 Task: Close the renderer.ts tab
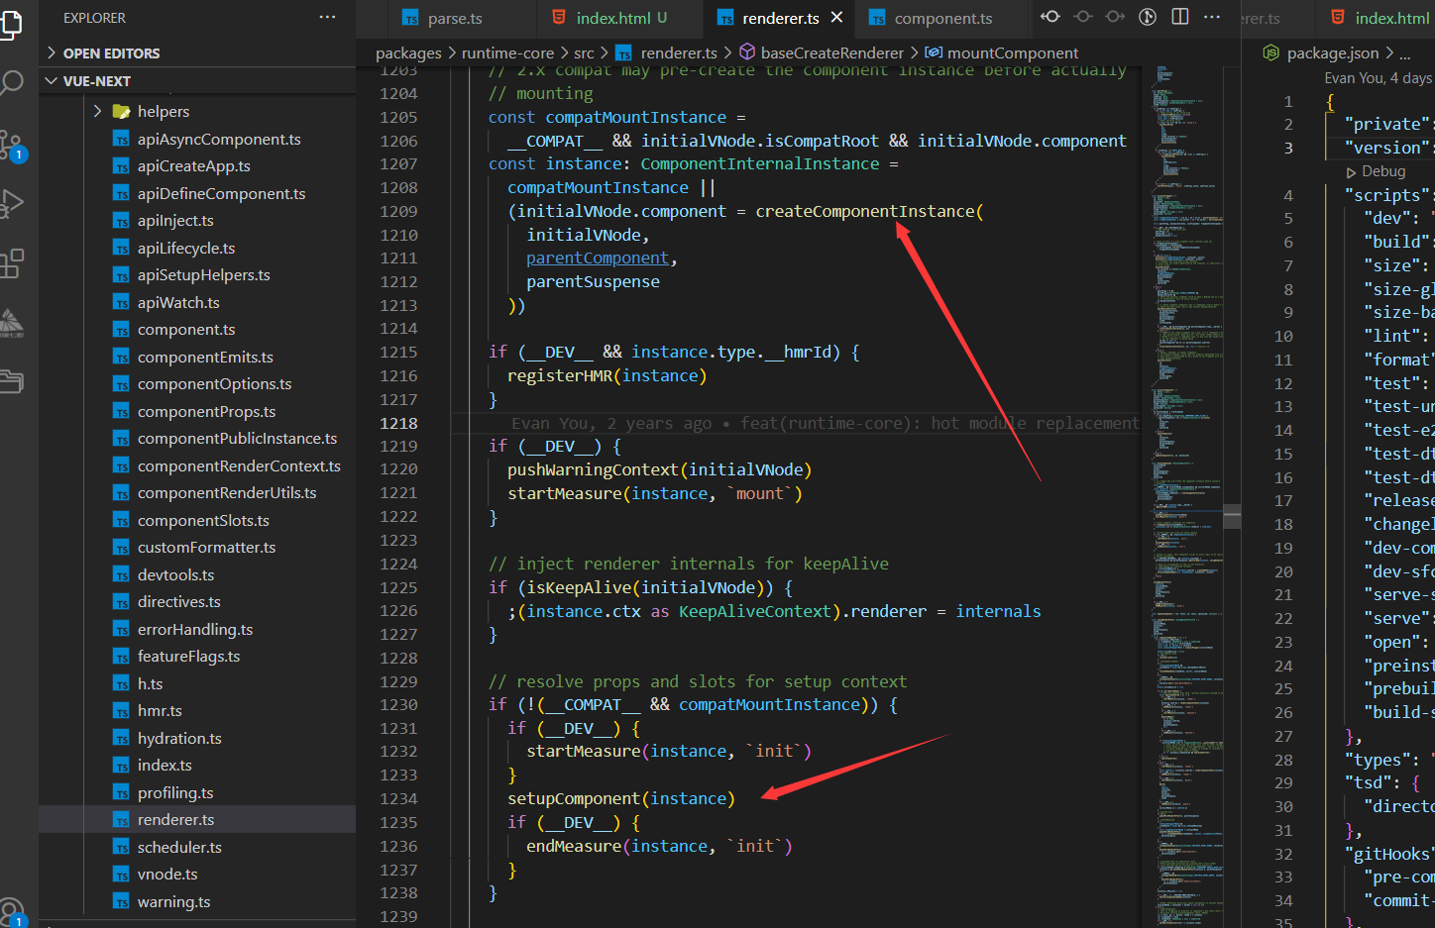(836, 18)
